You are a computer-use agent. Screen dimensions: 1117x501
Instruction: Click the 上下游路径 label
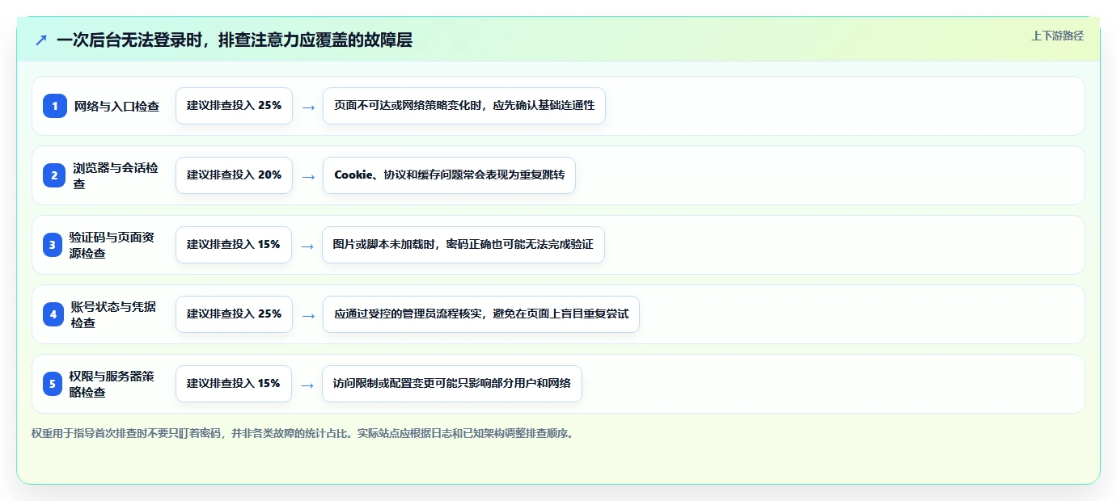click(1057, 36)
